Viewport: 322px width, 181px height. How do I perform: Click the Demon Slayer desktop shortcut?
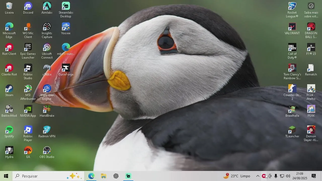point(311,133)
